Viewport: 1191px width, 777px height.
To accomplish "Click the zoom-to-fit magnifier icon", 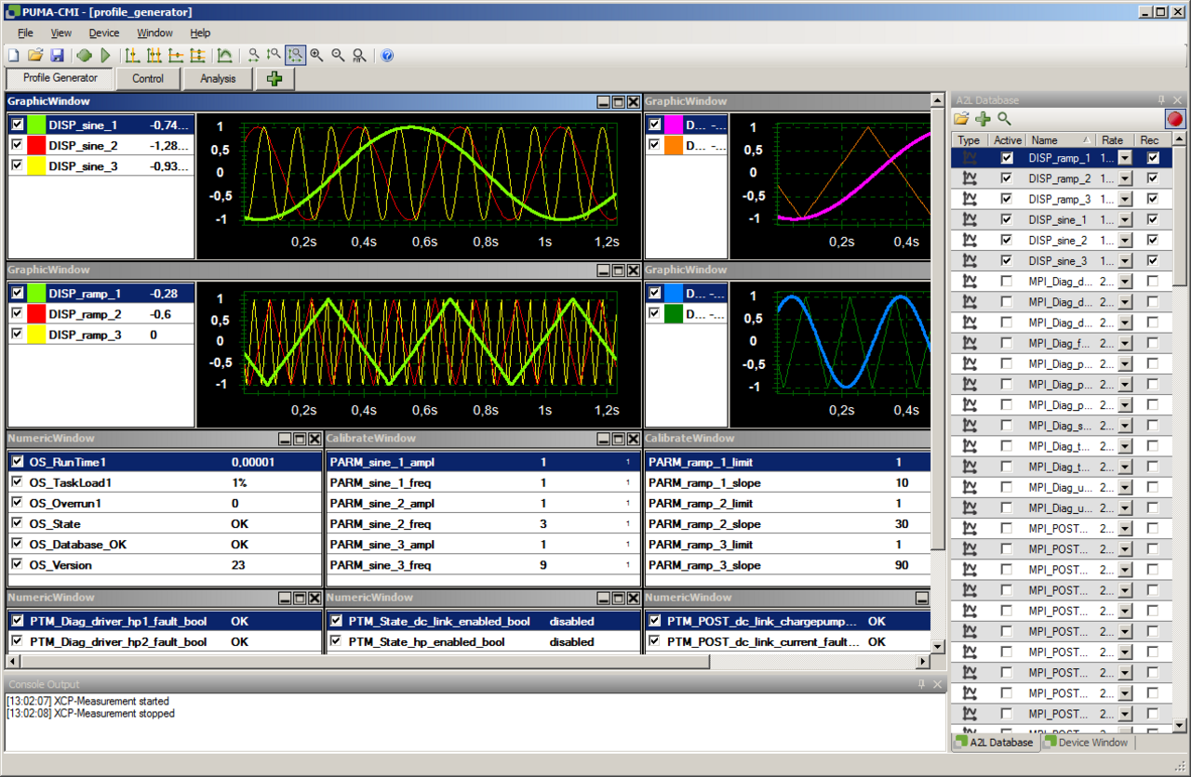I will coord(359,56).
